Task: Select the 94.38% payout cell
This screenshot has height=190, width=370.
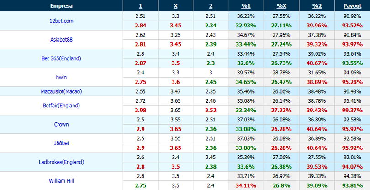Action: tap(352, 176)
